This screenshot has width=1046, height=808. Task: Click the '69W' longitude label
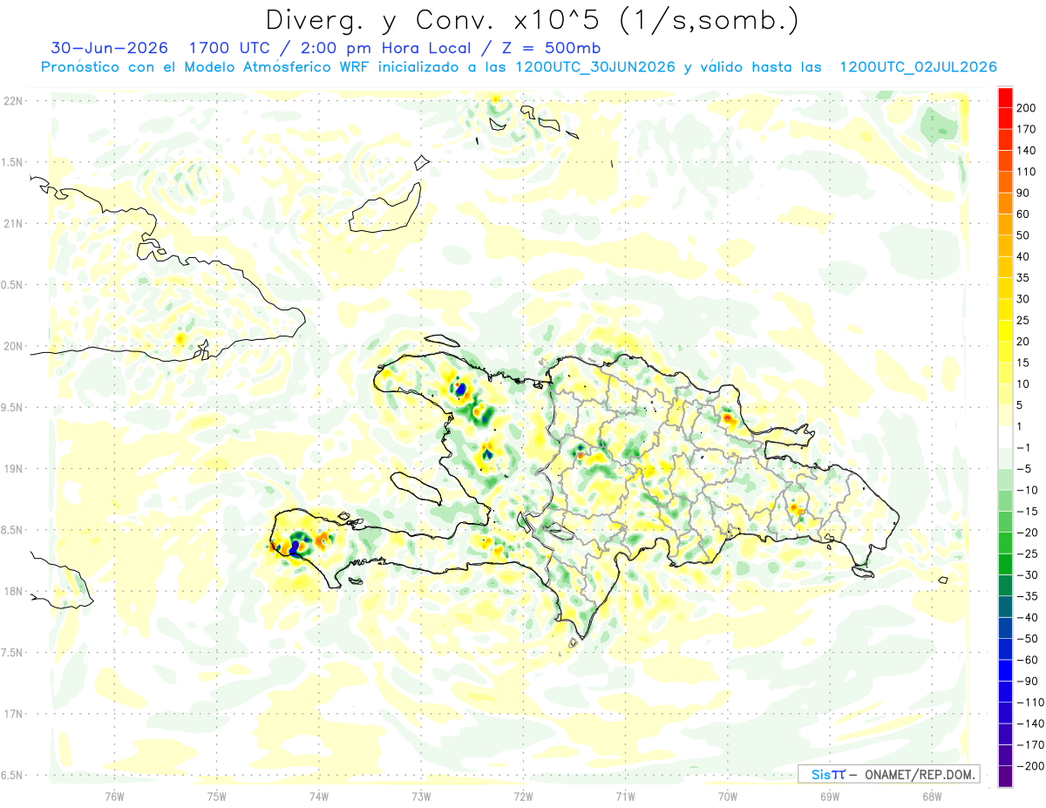[830, 796]
